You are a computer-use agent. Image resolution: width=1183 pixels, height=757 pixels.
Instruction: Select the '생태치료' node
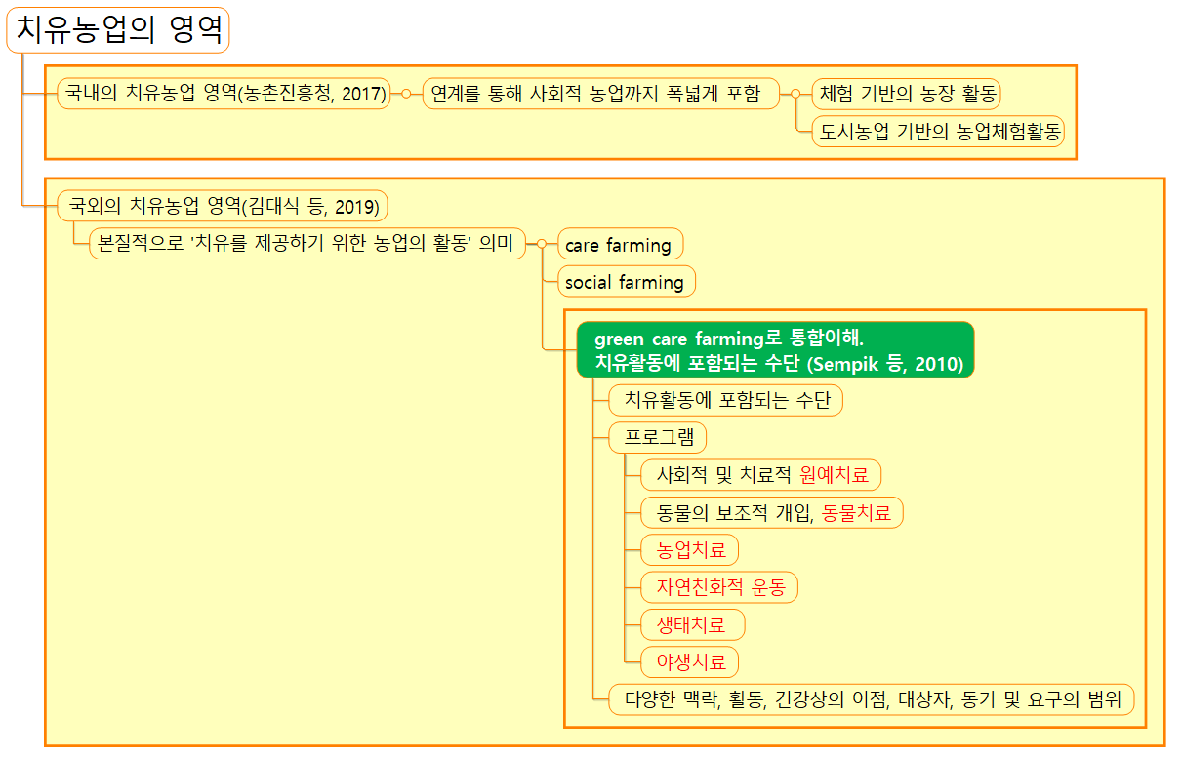693,624
